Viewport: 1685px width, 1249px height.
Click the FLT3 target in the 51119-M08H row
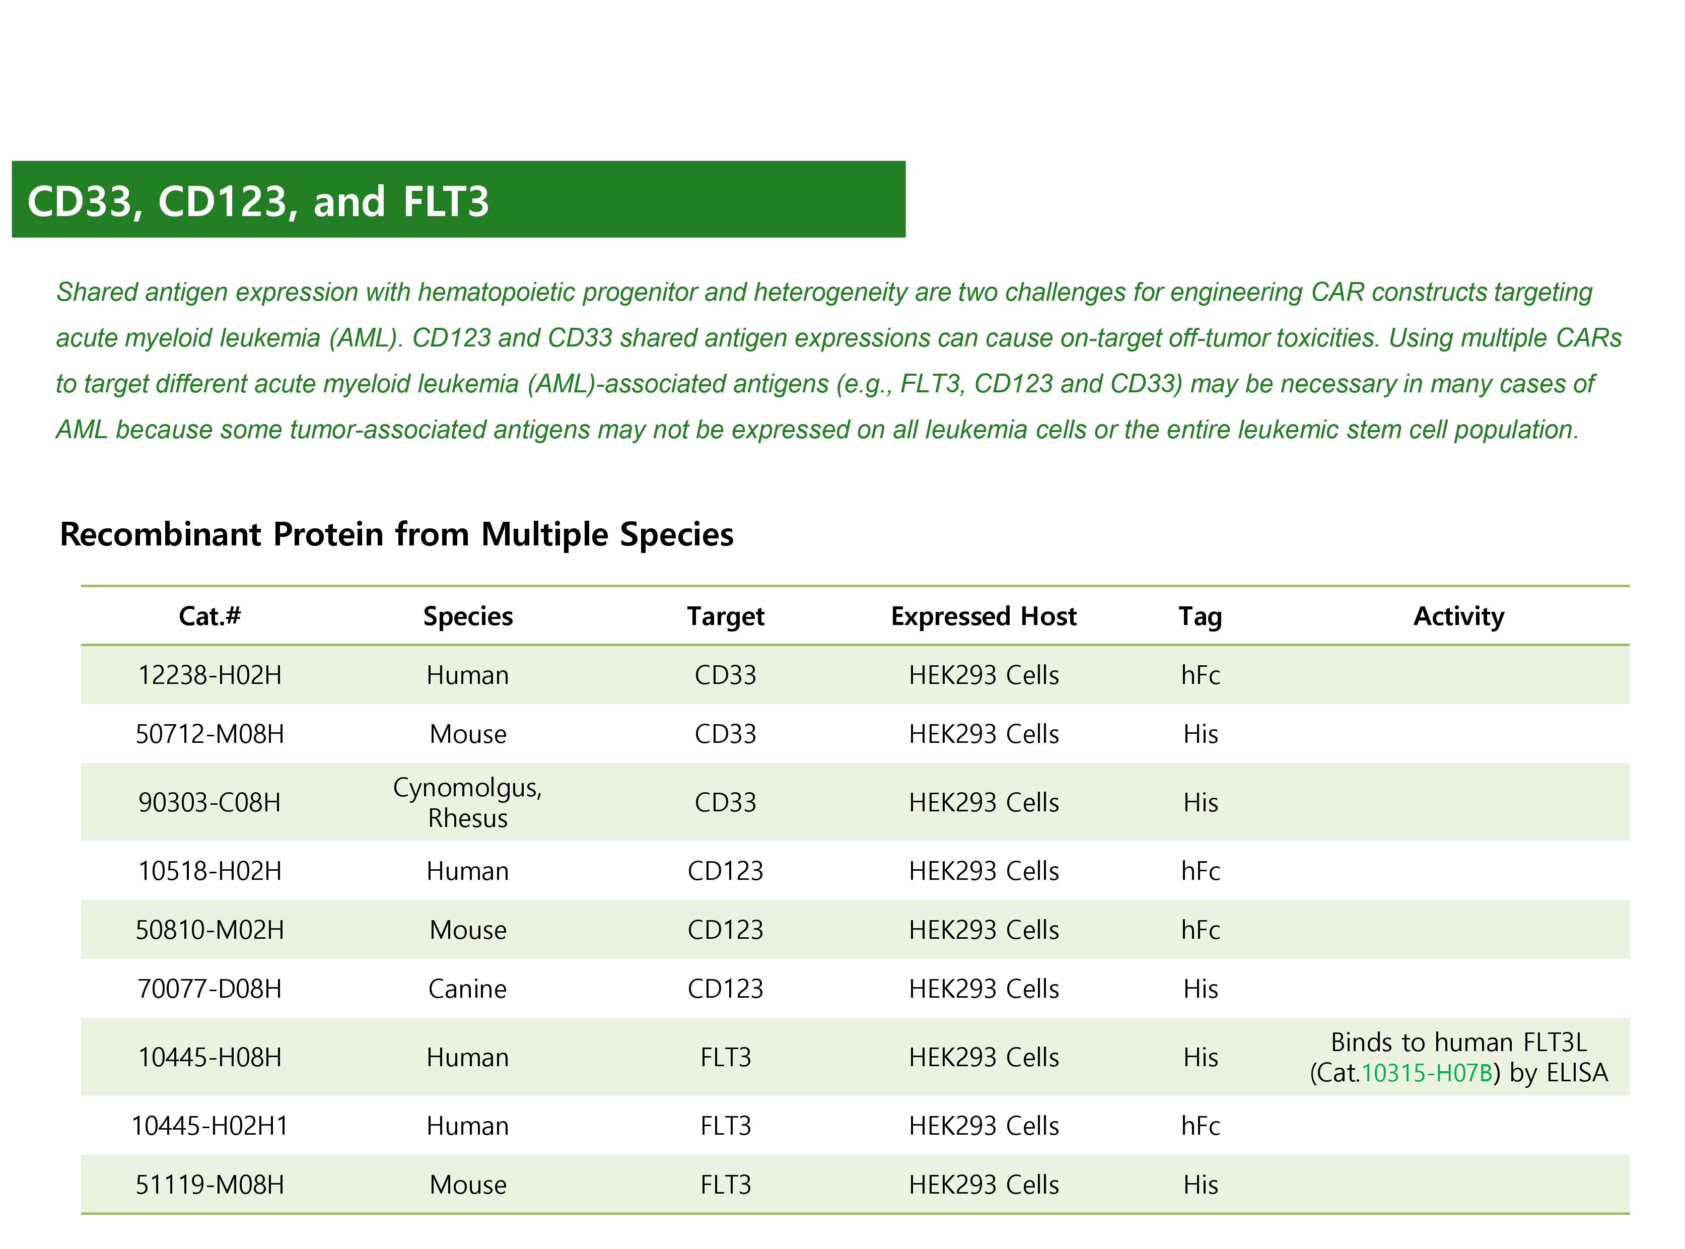(726, 1185)
